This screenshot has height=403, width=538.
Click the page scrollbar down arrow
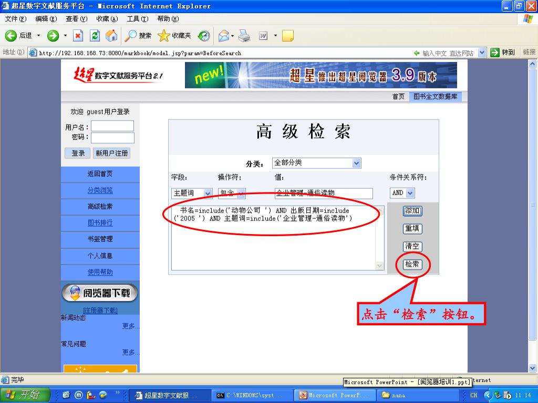(532, 368)
